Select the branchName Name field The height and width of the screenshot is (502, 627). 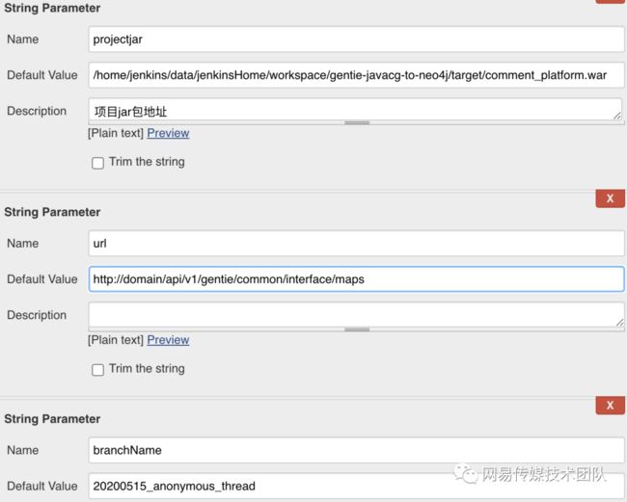tap(356, 450)
